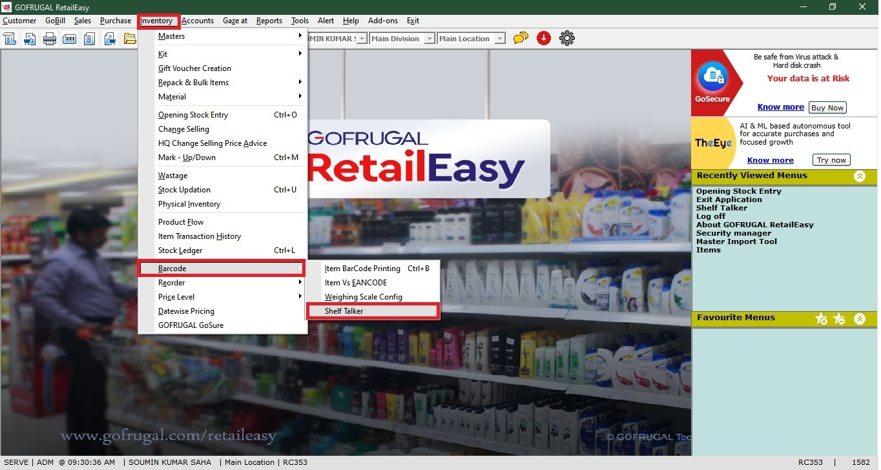This screenshot has height=470, width=881.
Task: Click the cart-document icon beside the folder
Action: pos(110,39)
